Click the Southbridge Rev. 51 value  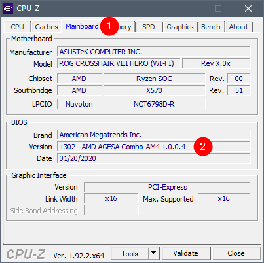pos(239,90)
